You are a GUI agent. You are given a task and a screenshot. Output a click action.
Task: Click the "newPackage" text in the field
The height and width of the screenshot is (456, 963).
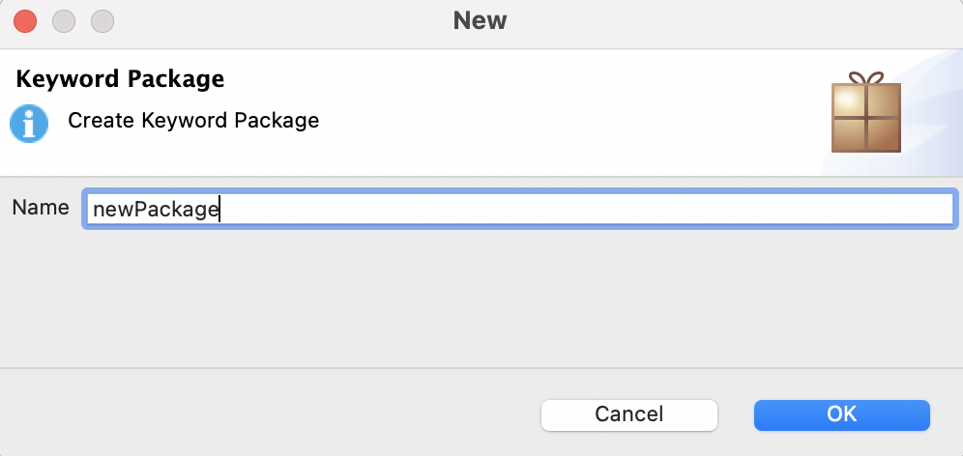click(153, 209)
